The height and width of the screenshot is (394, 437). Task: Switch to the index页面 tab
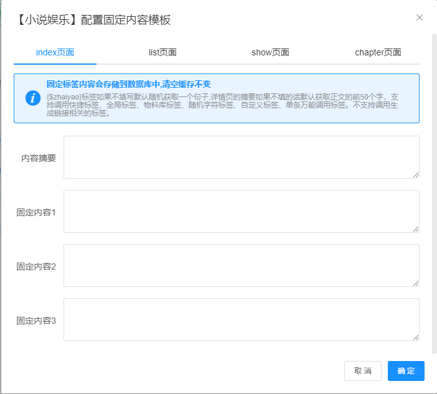click(55, 52)
